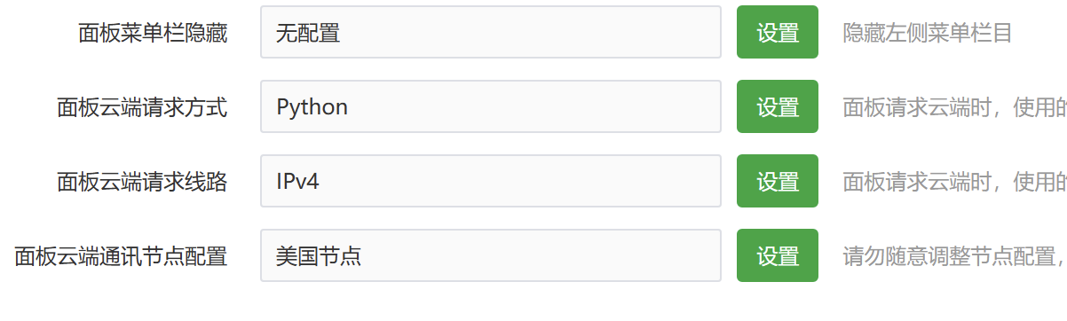
Task: Click the word Python inside the field
Action: click(312, 107)
